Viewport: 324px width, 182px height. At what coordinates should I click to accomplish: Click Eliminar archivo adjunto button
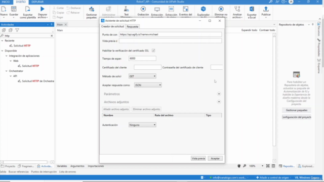[x=146, y=109]
